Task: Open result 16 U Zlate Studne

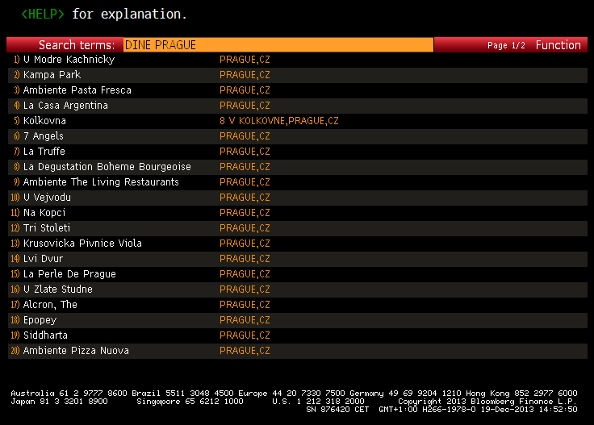Action: coord(57,290)
